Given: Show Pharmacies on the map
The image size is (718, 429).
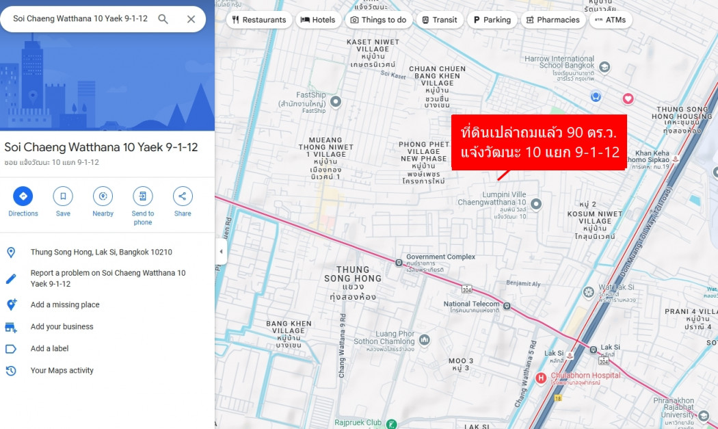Looking at the screenshot, I should pyautogui.click(x=553, y=20).
